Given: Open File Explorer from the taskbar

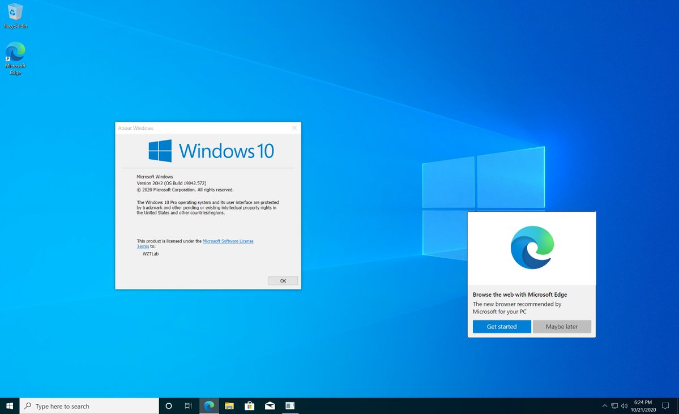Looking at the screenshot, I should click(229, 406).
